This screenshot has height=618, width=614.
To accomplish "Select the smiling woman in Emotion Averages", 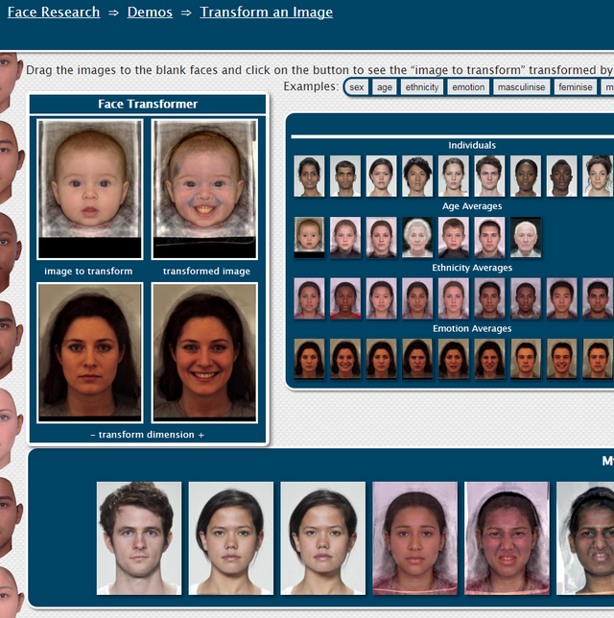I will click(345, 359).
